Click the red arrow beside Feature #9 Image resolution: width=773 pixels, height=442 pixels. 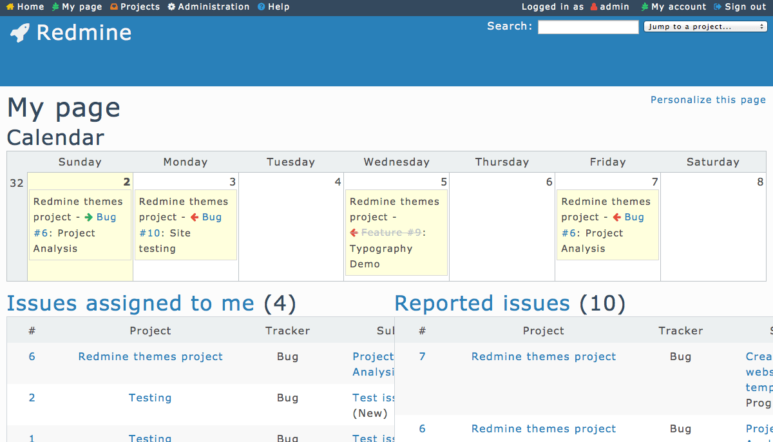click(354, 233)
